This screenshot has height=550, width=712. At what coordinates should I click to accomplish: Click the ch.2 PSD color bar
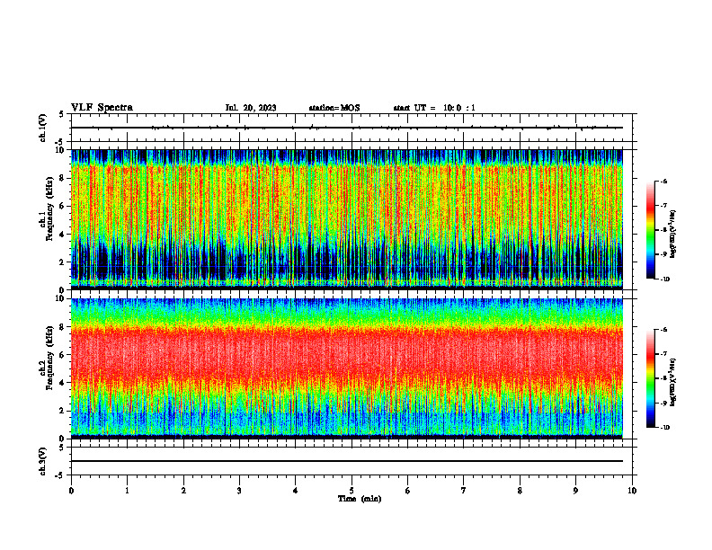tap(650, 378)
